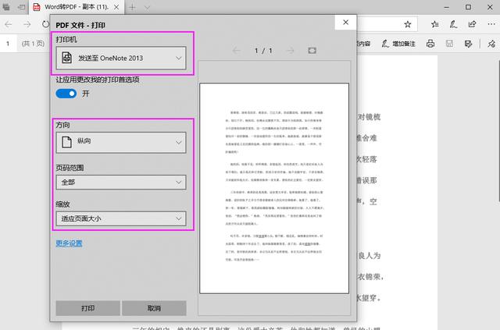The width and height of the screenshot is (500, 330).
Task: Add page to favorites star icon
Action: pos(408,24)
